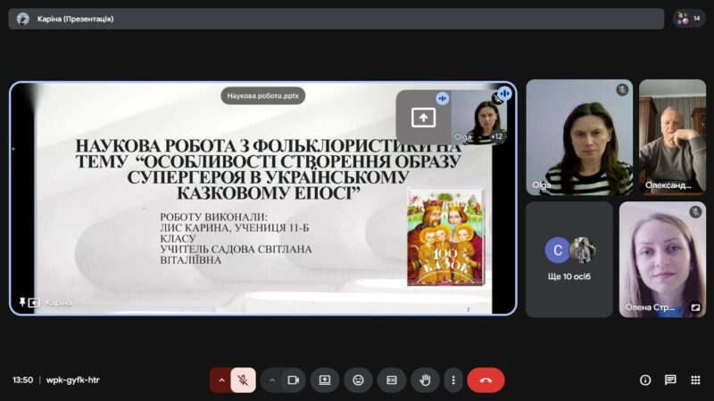Screen dimensions: 714x401
Task: Click the audio indicator on the presentation corner
Action: [504, 94]
